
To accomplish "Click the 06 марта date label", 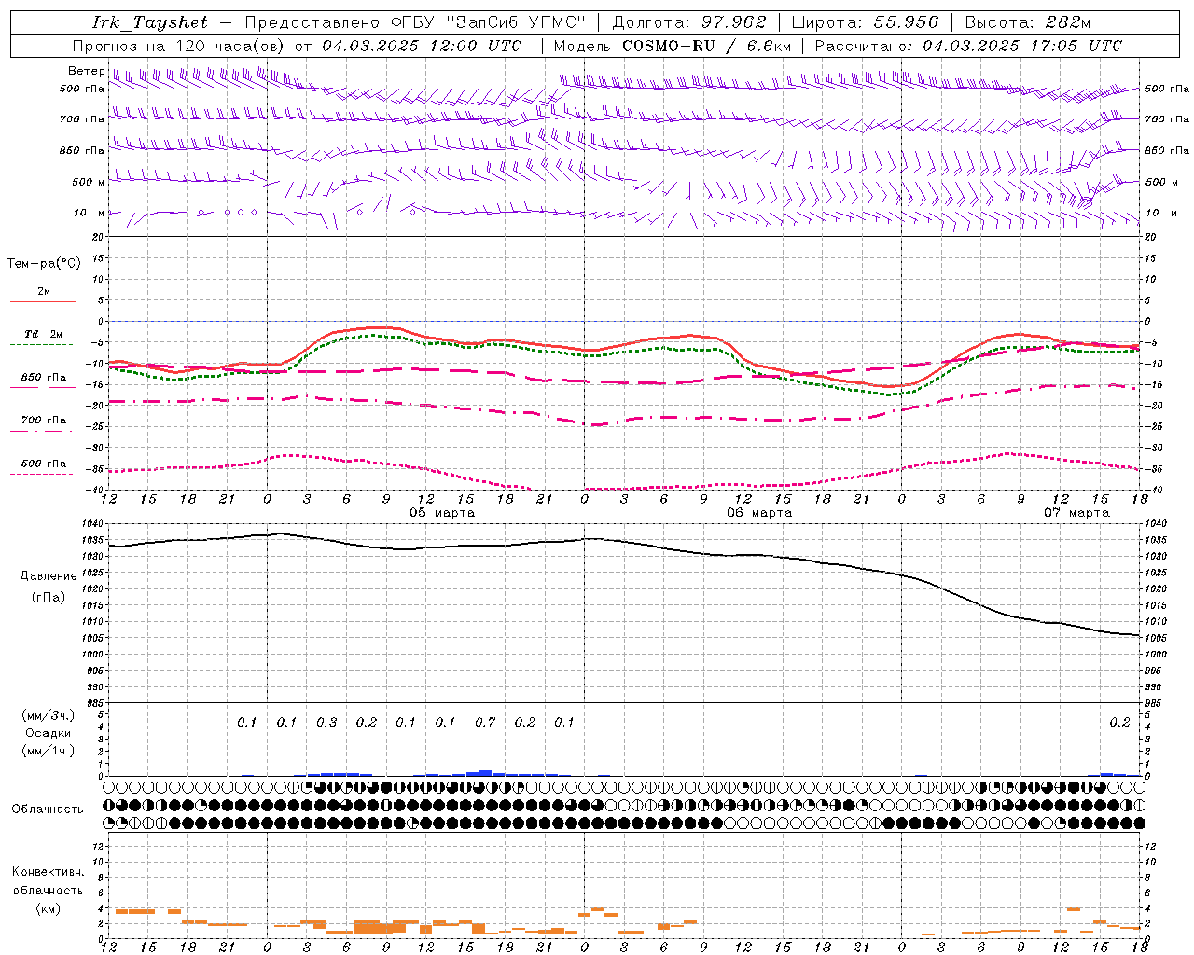I will [x=759, y=513].
